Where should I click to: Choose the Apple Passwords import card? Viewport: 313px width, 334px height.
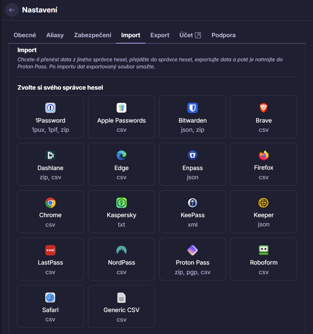121,117
